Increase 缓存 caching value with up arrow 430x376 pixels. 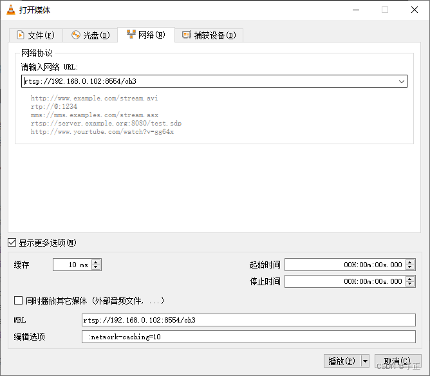pos(96,262)
